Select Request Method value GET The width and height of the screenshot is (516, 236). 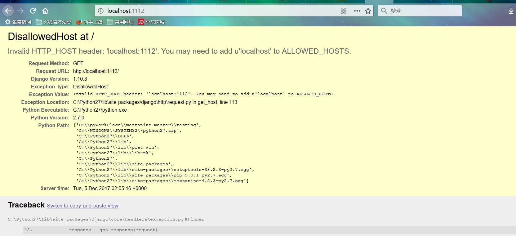(78, 63)
